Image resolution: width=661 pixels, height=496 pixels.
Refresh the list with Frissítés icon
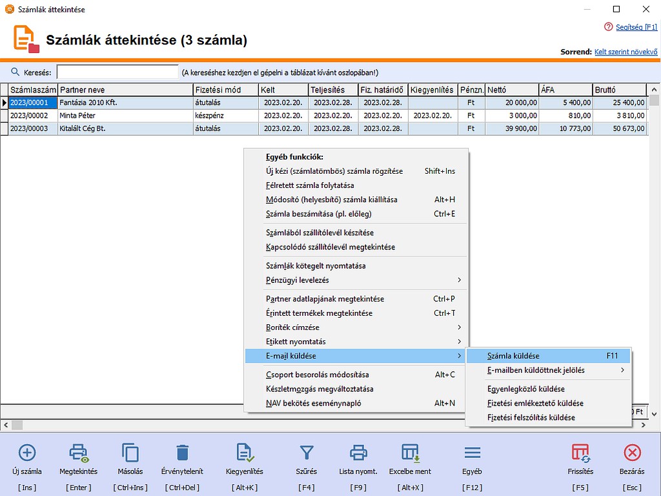pyautogui.click(x=580, y=453)
